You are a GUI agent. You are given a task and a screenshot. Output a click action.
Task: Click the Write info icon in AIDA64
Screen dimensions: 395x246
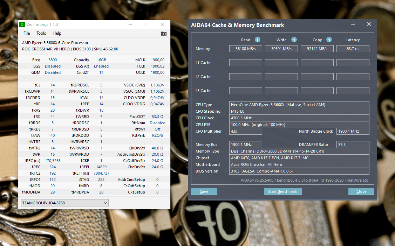[x=294, y=40]
